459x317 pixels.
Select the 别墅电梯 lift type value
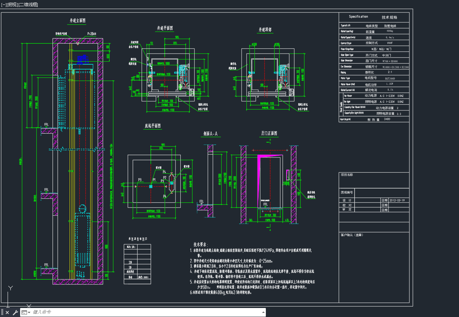pos(390,26)
